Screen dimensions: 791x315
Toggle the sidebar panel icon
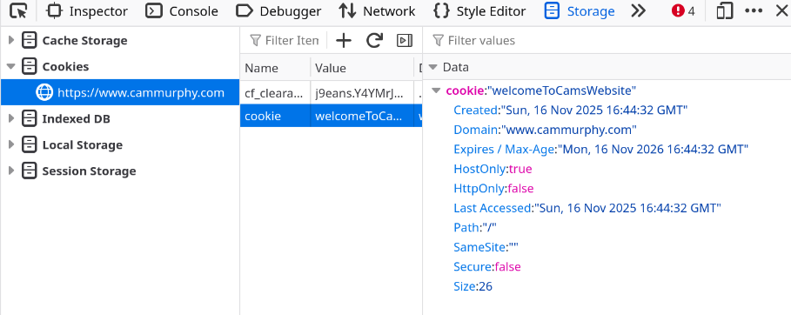pyautogui.click(x=405, y=40)
